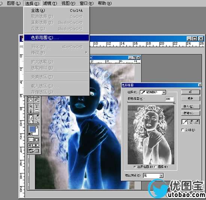206x200 pixels.
Task: Select the Eyedropper tool in the toolbox
Action: tap(37, 116)
